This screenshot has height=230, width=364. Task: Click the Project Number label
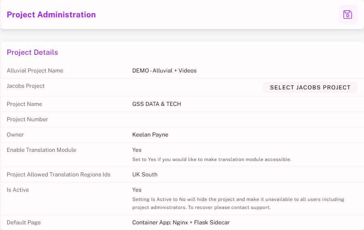[x=27, y=119]
